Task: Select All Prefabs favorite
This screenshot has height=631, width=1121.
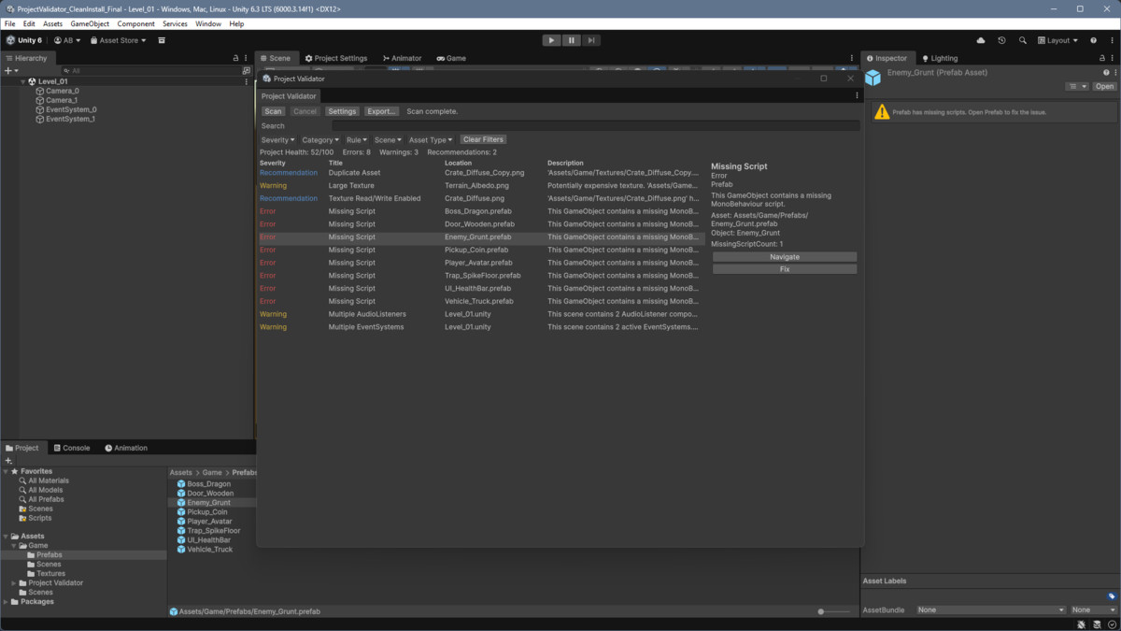Action: [41, 499]
